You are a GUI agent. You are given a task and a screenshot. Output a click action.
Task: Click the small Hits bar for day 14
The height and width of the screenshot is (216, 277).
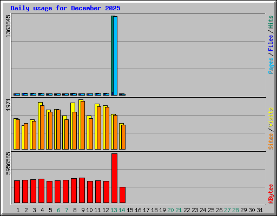[x=120, y=94]
